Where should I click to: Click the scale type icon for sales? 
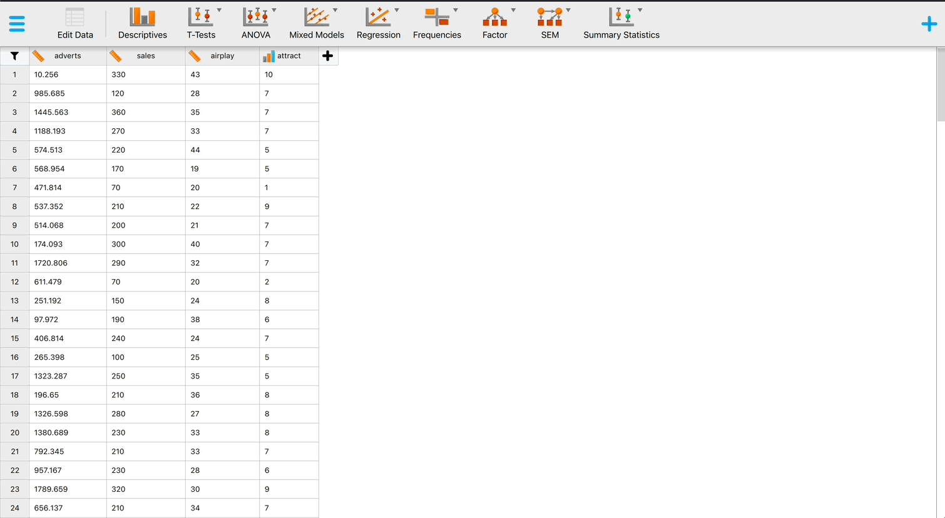click(116, 56)
